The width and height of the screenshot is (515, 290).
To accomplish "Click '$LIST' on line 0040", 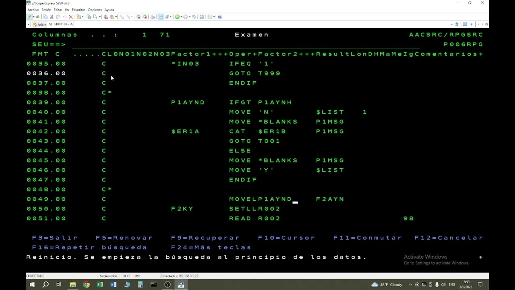I will [x=330, y=112].
